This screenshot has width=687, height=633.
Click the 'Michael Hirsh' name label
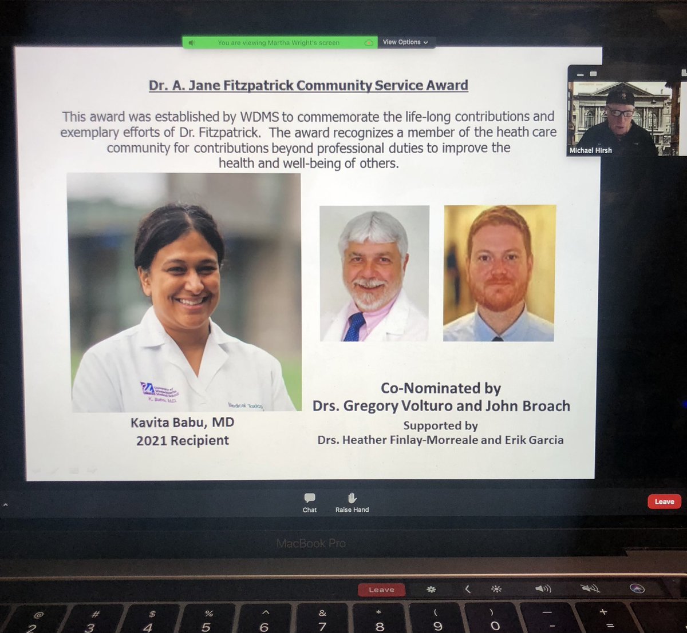591,150
